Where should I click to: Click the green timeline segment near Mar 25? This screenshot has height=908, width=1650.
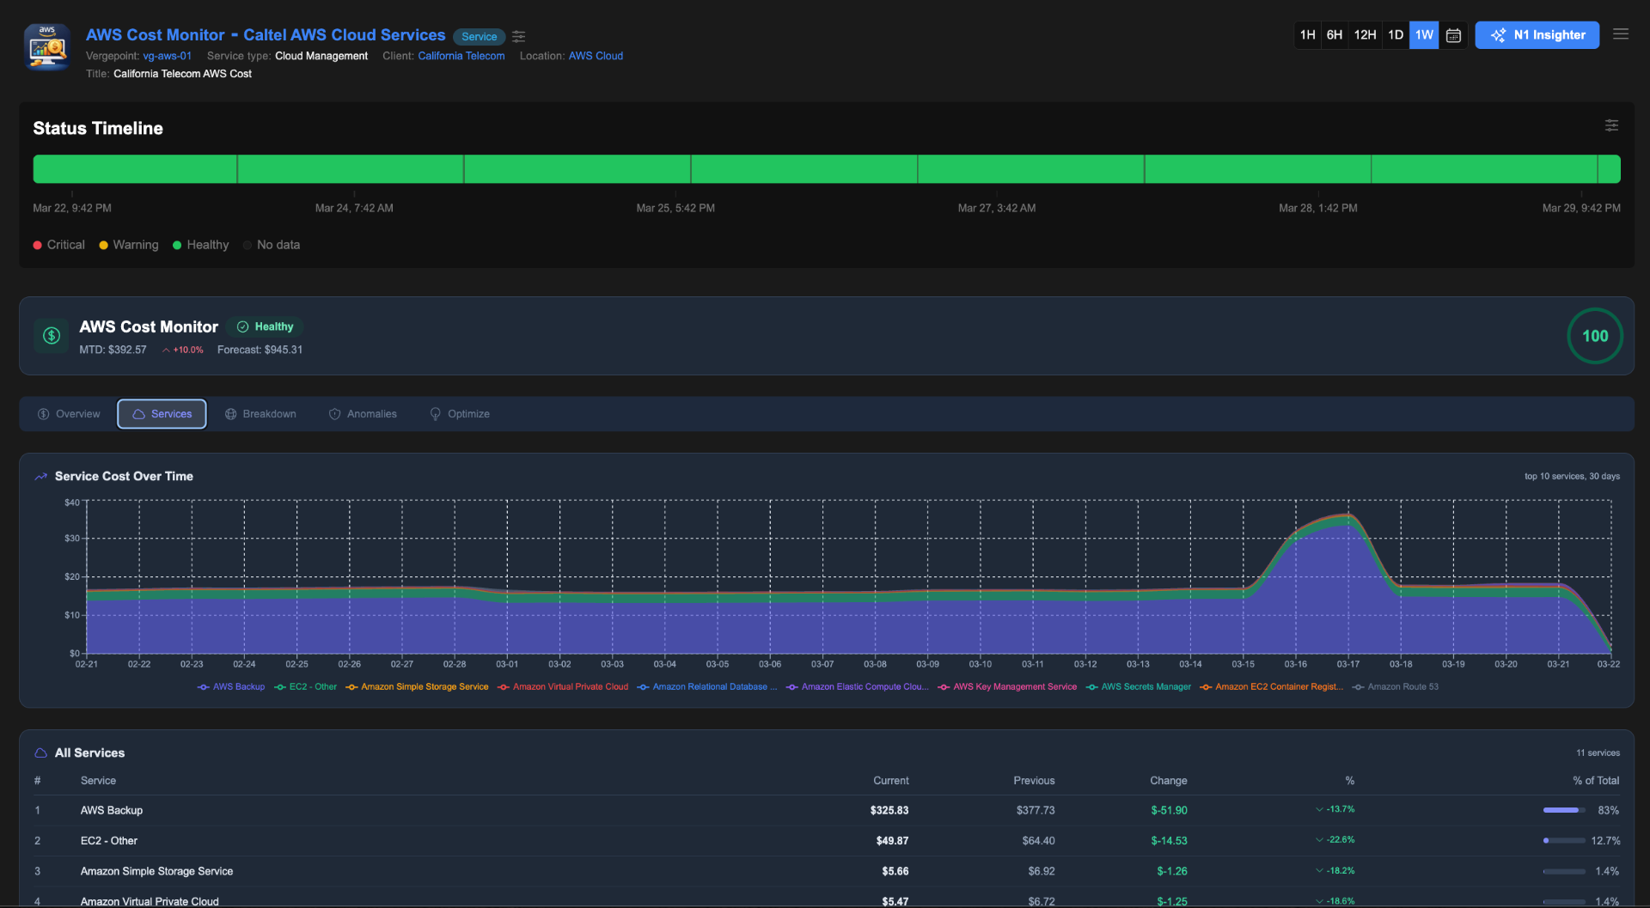(x=675, y=168)
